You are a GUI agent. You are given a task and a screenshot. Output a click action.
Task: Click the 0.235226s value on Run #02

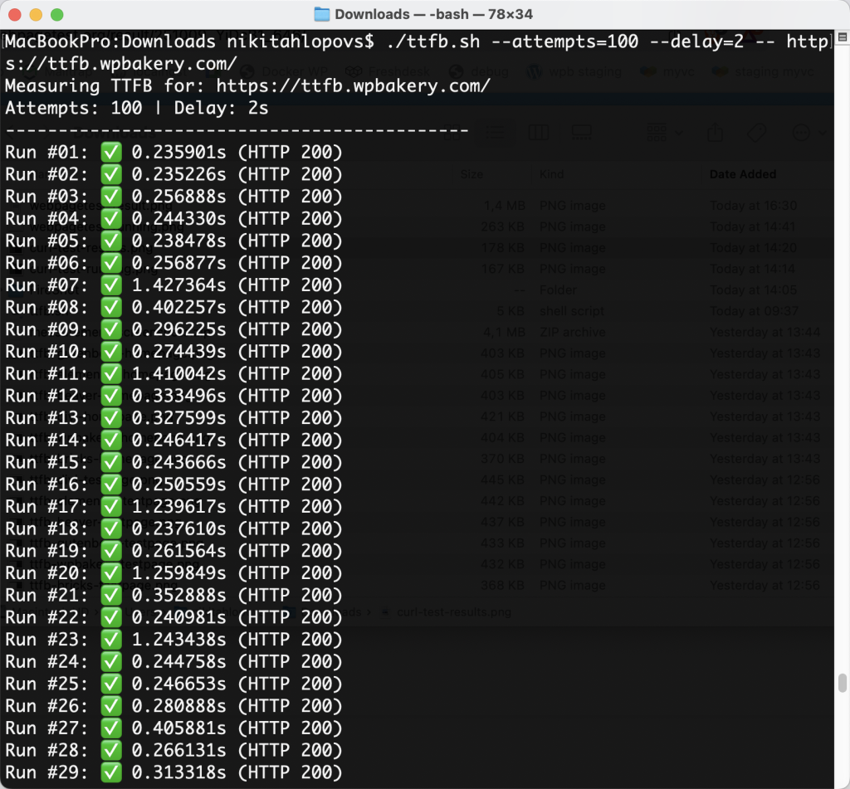click(x=178, y=174)
